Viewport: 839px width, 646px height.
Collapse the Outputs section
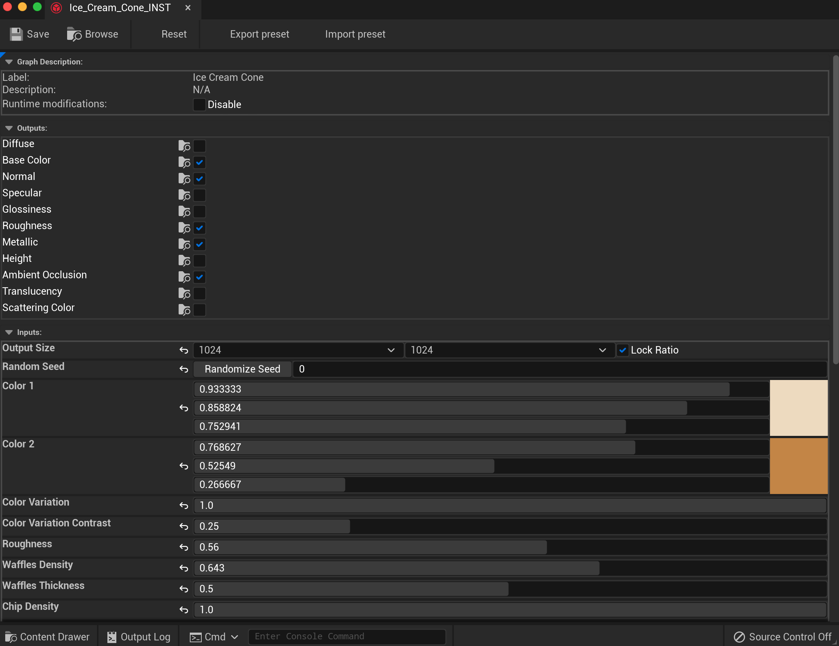coord(9,128)
